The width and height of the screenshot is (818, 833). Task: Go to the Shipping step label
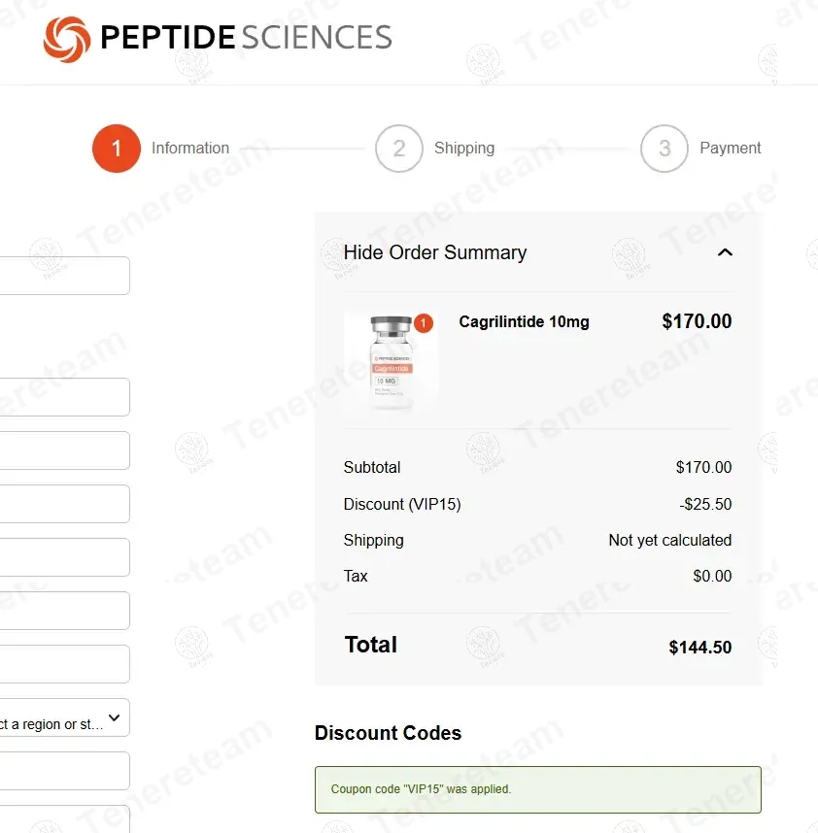pyautogui.click(x=464, y=149)
